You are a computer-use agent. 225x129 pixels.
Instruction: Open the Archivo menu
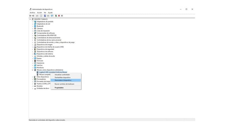tap(32, 12)
